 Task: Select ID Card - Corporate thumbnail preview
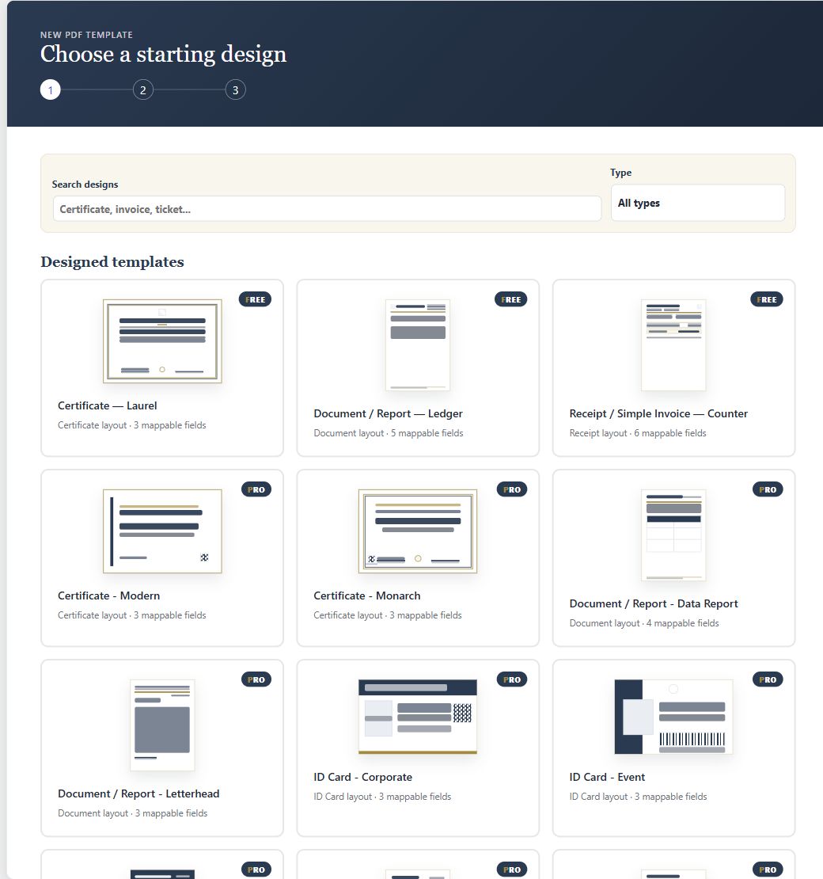point(418,717)
